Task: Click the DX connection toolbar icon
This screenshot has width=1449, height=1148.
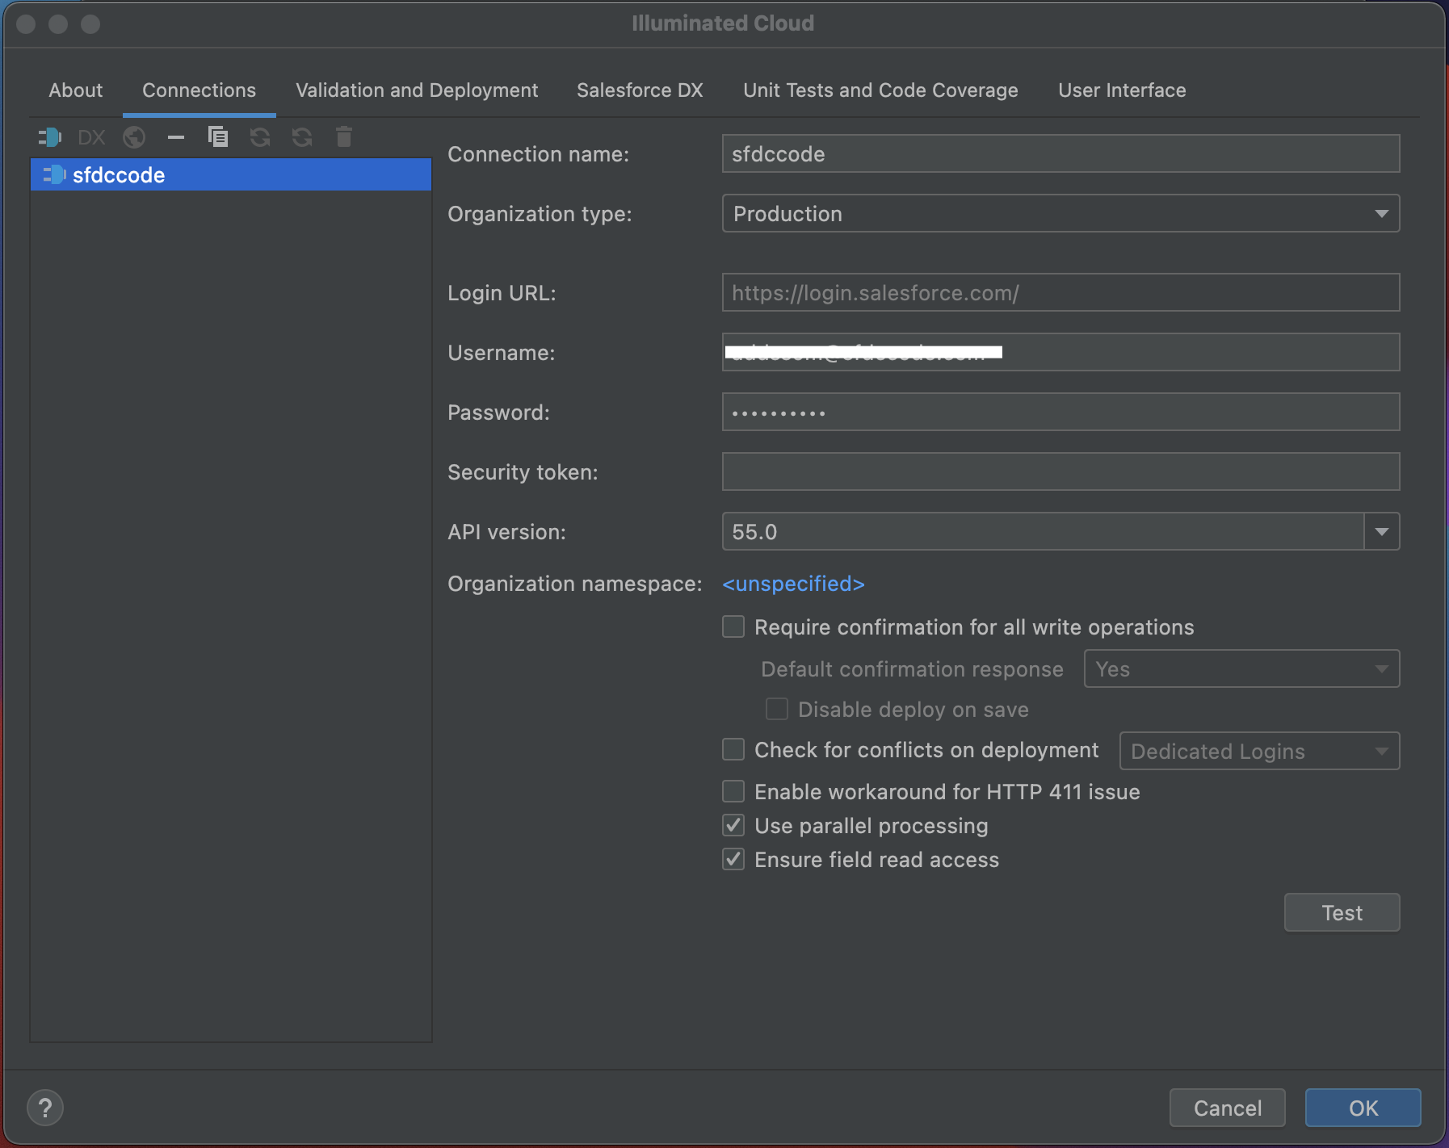Action: pos(91,137)
